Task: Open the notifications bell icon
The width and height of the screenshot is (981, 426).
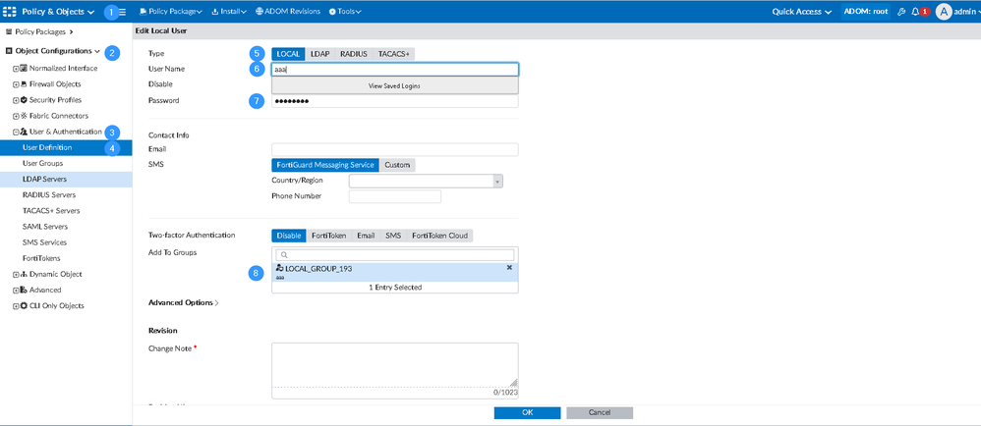Action: point(915,11)
